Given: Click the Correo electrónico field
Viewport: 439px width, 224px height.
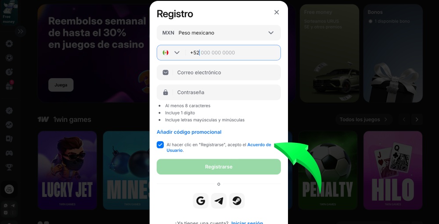Looking at the screenshot, I should [x=219, y=72].
